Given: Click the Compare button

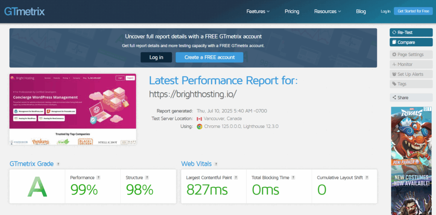Looking at the screenshot, I should coord(411,42).
